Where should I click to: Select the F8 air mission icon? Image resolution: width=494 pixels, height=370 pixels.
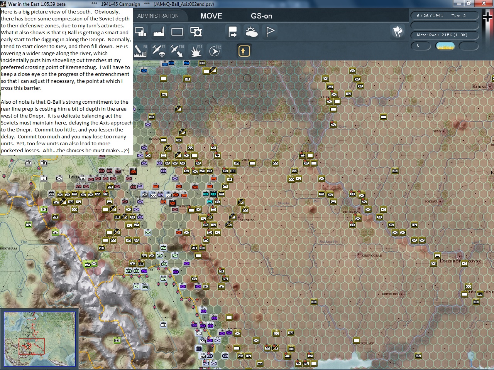[x=140, y=51]
